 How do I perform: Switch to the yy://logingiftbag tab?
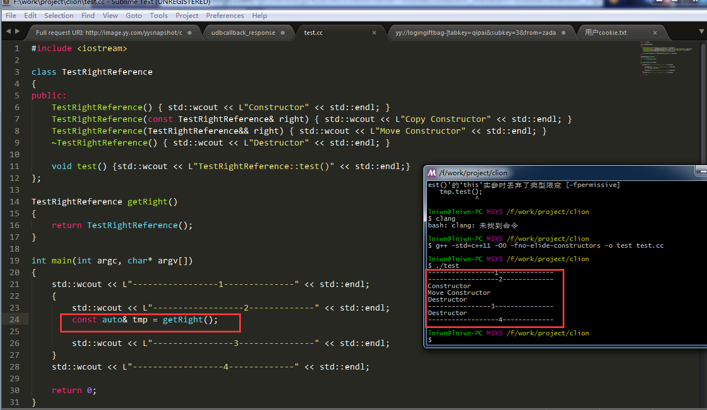[x=475, y=33]
